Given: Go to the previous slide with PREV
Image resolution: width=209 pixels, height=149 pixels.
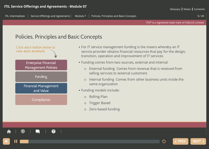Looking at the screenshot, I should [x=180, y=141].
